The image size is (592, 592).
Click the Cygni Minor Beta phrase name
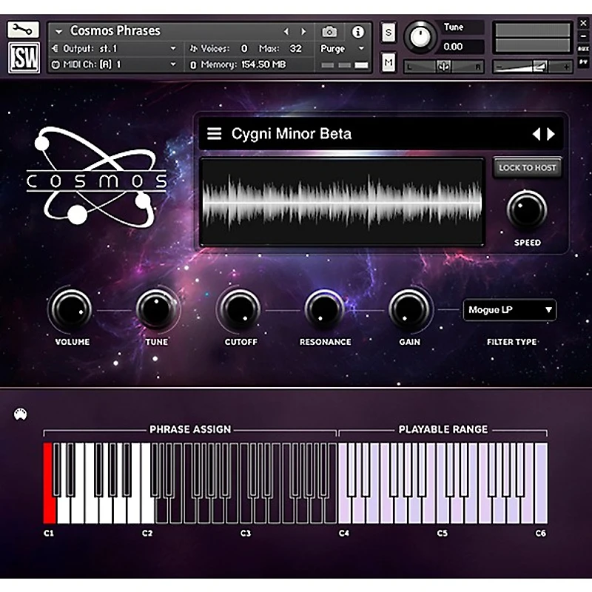pyautogui.click(x=292, y=134)
